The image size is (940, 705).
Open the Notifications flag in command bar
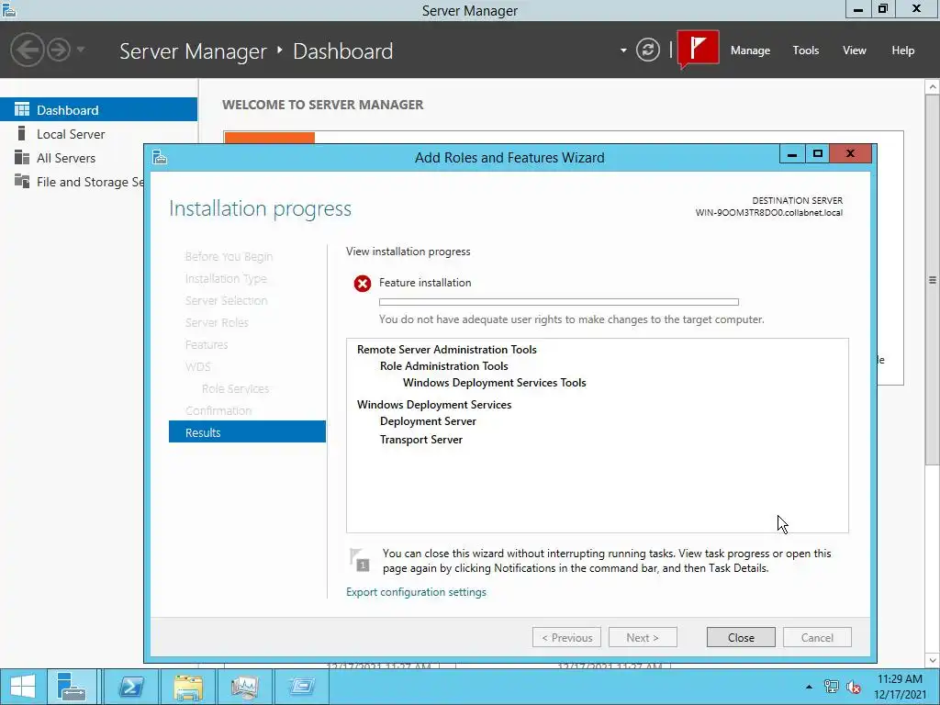click(x=698, y=50)
